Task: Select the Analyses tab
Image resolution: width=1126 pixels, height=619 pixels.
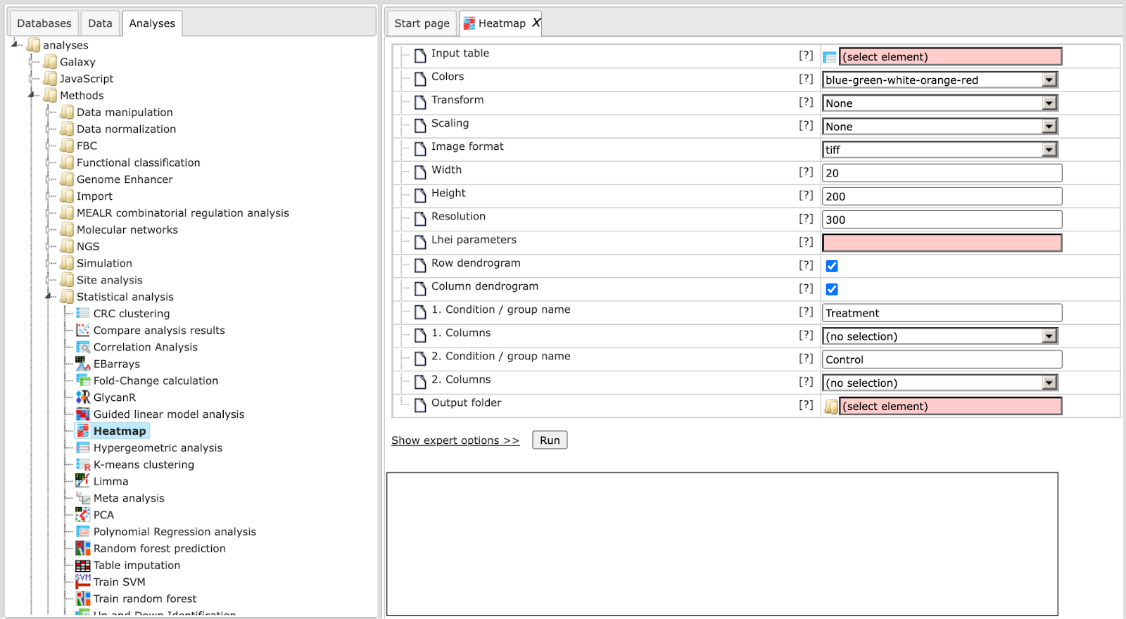Action: [152, 23]
